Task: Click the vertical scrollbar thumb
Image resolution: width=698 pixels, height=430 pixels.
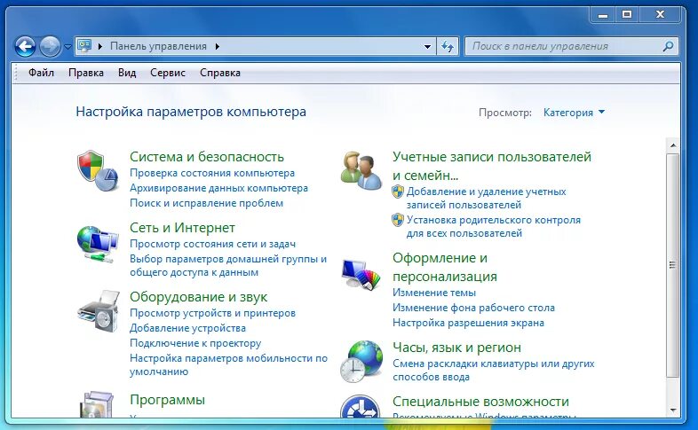Action: pos(672,266)
